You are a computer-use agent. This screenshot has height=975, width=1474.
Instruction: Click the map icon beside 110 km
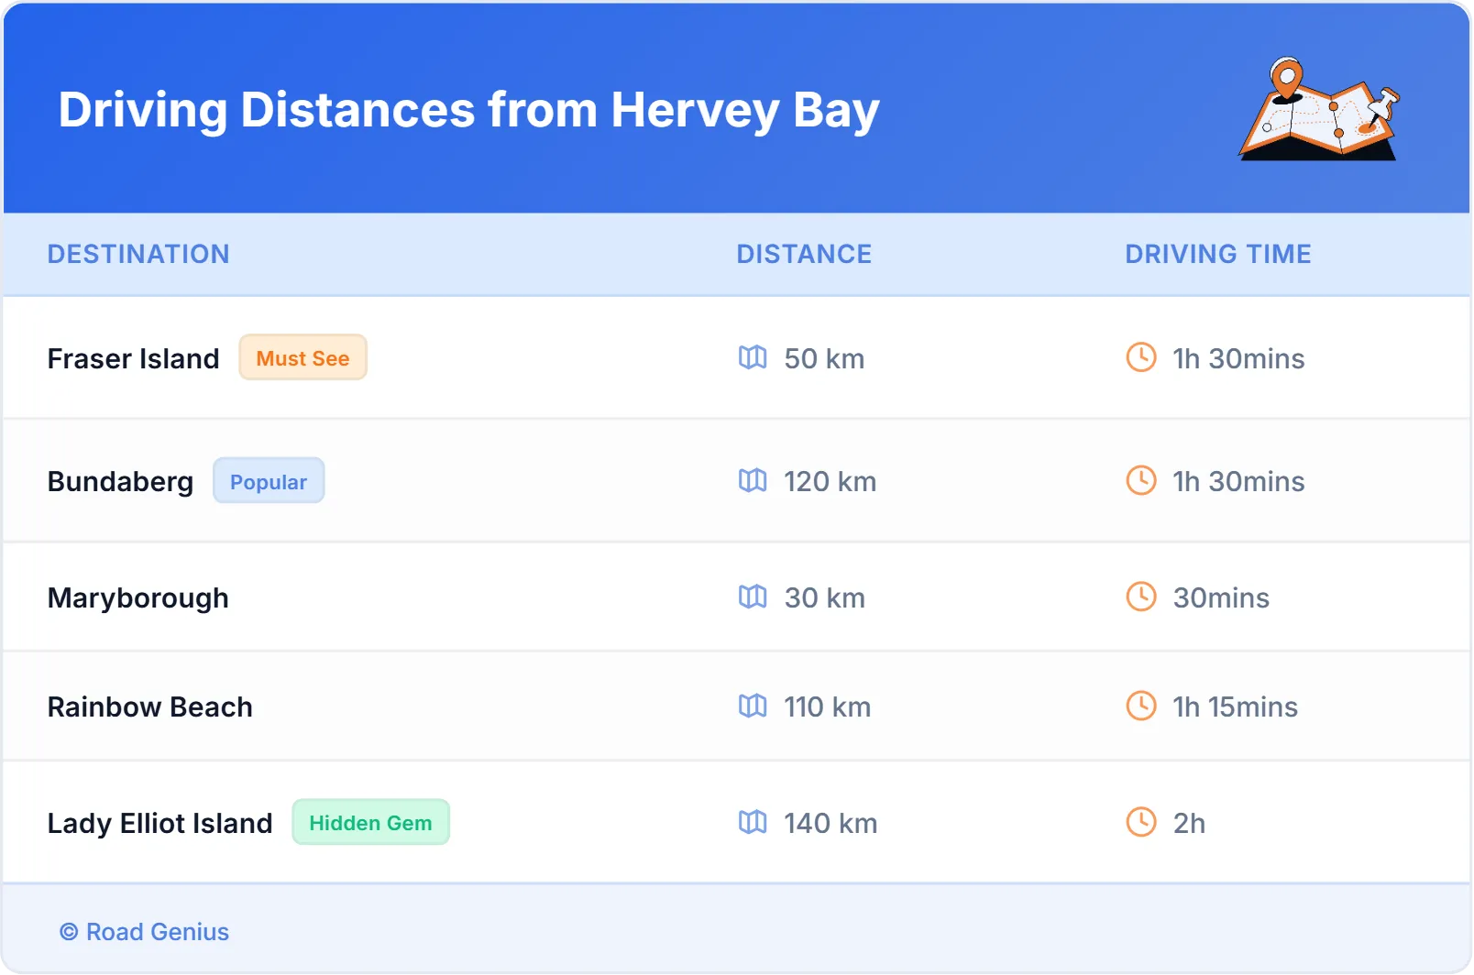[x=753, y=706]
